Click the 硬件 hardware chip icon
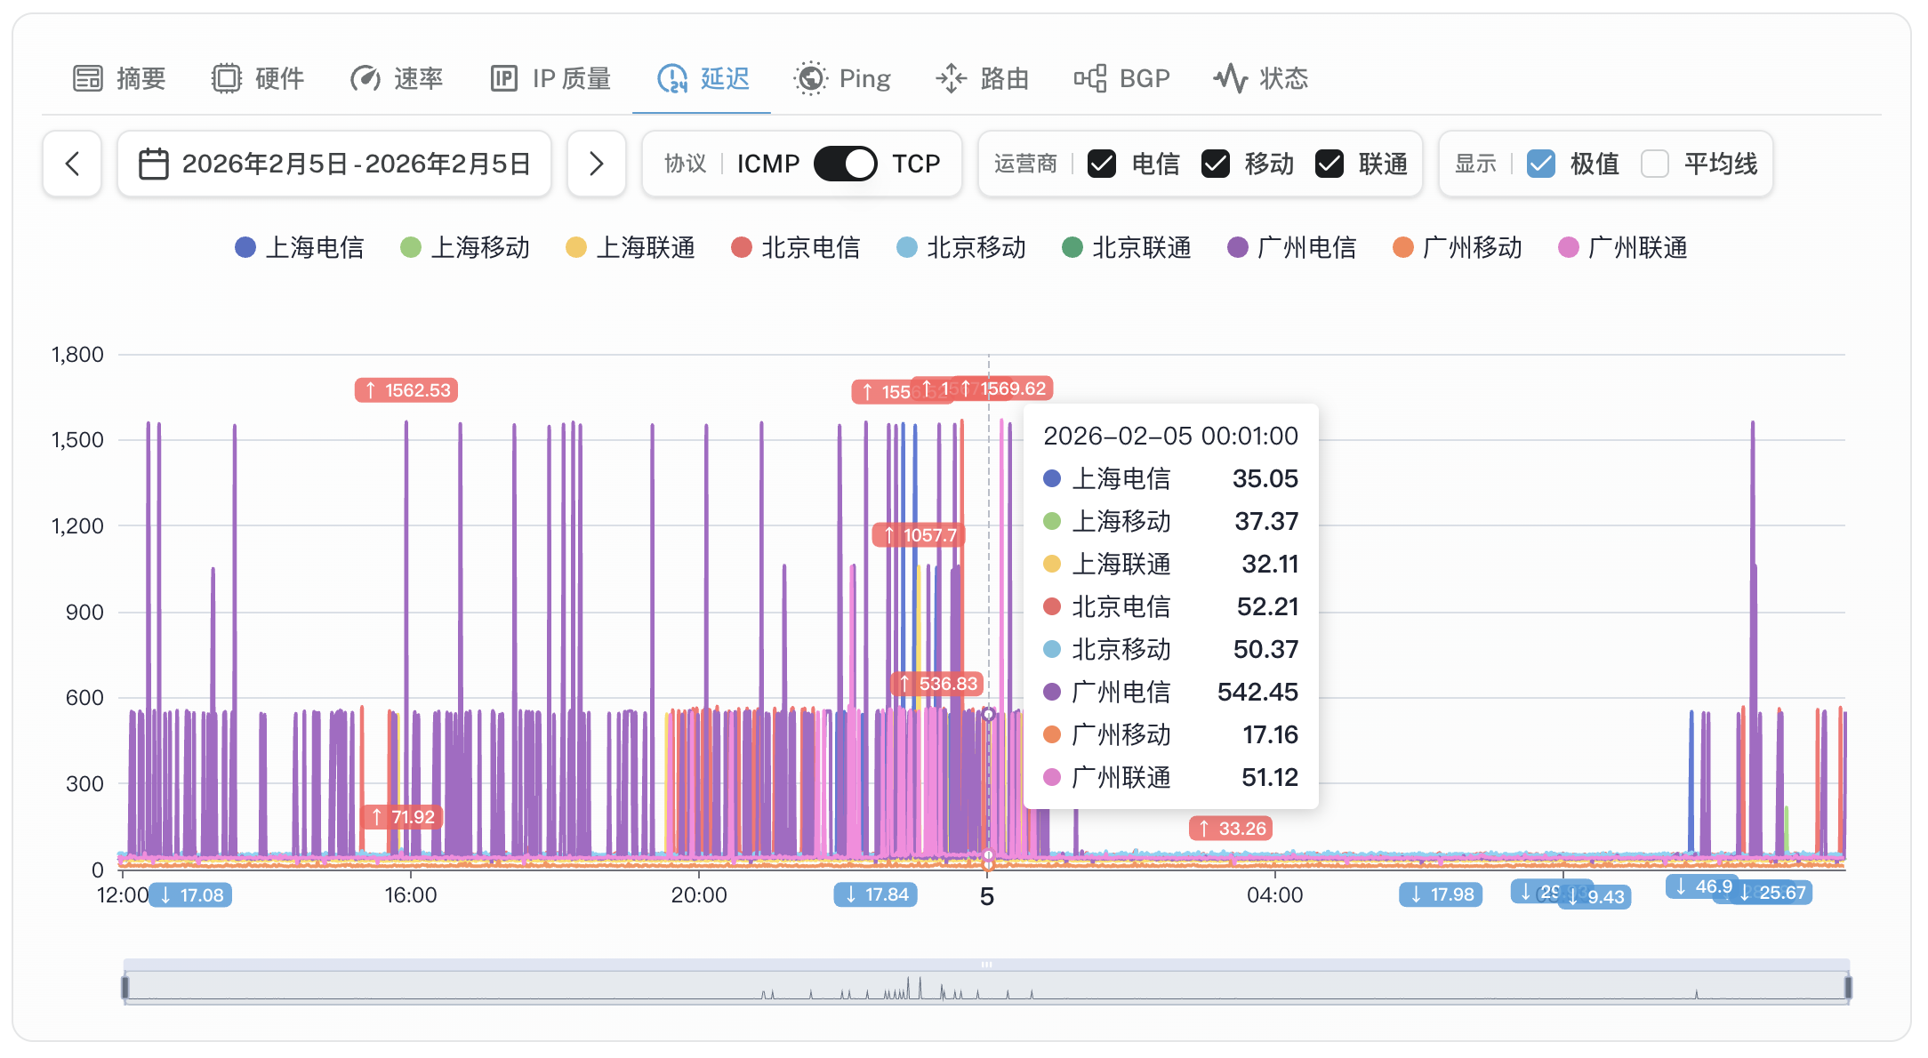 click(226, 78)
